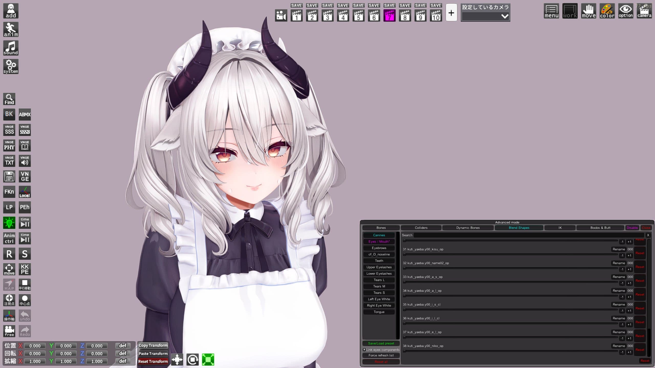Click the Save/Load preset button

(x=381, y=343)
